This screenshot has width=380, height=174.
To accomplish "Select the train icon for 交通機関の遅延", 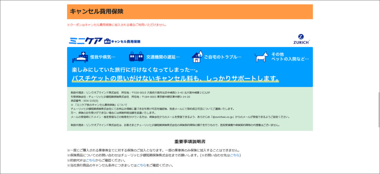I will pos(136,57).
